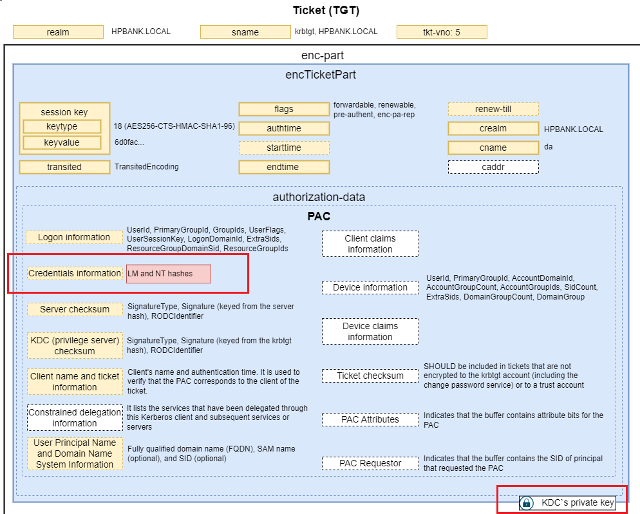Image resolution: width=640 pixels, height=514 pixels.
Task: Select the Credentials information box
Action: pos(75,273)
